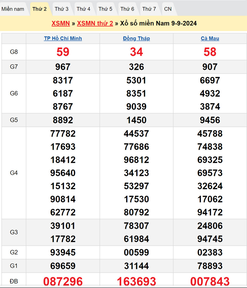Open the Miền nam tab
Viewport: 247px width, 288px height.
point(13,9)
